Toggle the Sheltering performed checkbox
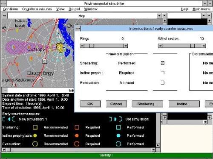Image resolution: width=213 pixels, height=159 pixels. tap(163, 63)
